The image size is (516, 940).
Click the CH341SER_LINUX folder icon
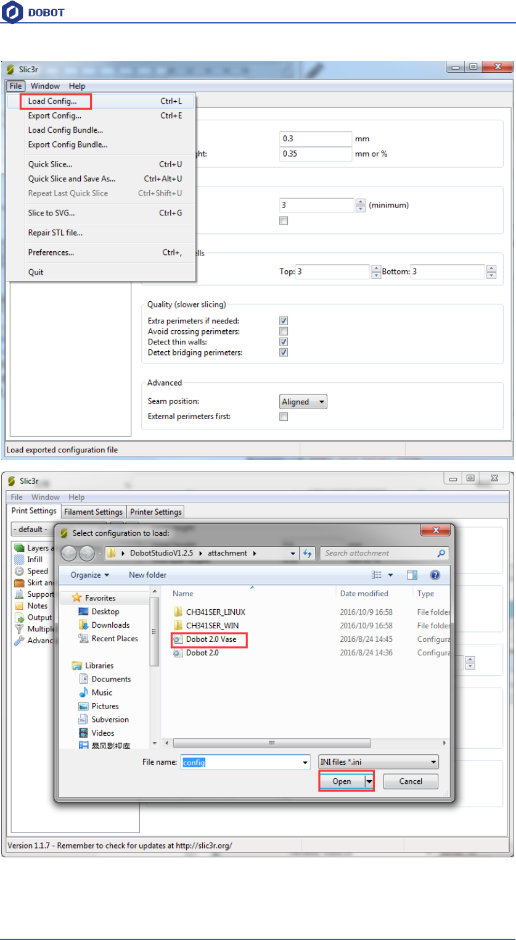pos(178,612)
